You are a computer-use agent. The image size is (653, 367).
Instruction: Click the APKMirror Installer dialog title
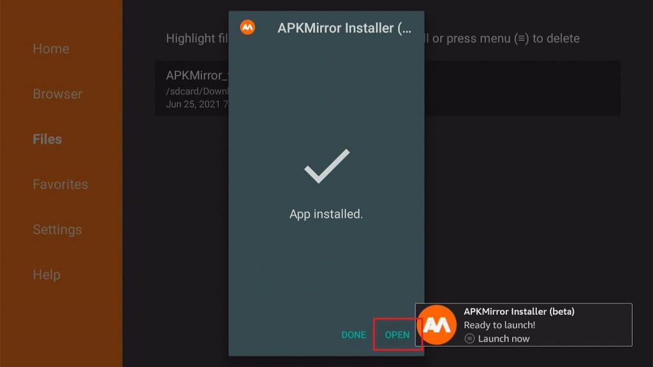click(x=344, y=28)
